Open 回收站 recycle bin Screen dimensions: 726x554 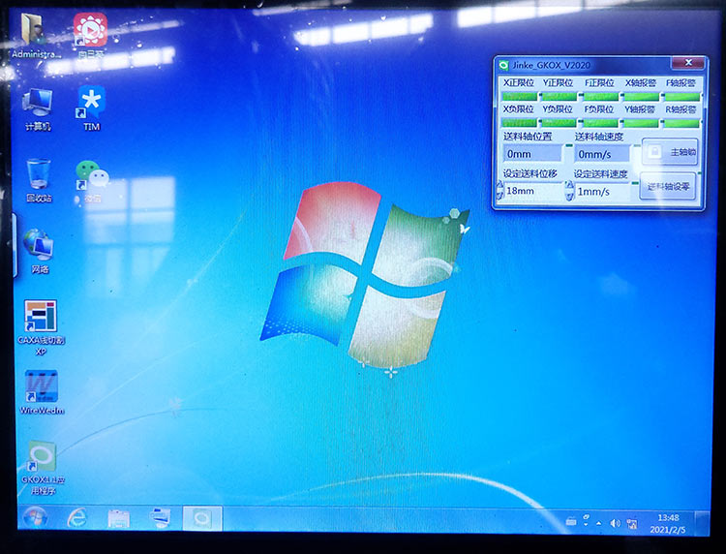click(x=39, y=181)
